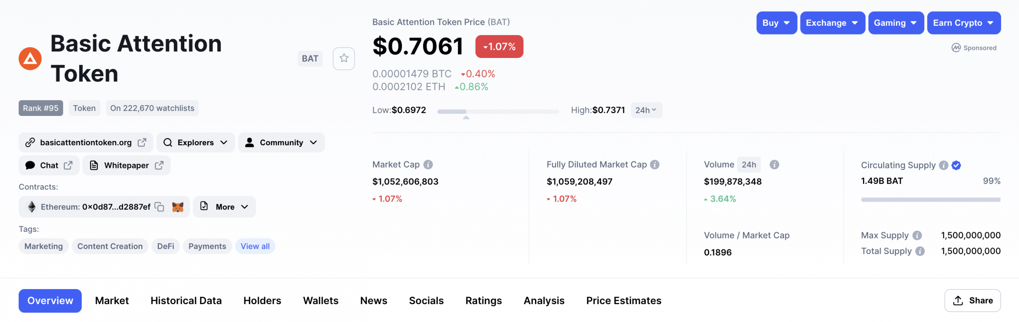Click the Market Cap info icon

click(x=428, y=164)
